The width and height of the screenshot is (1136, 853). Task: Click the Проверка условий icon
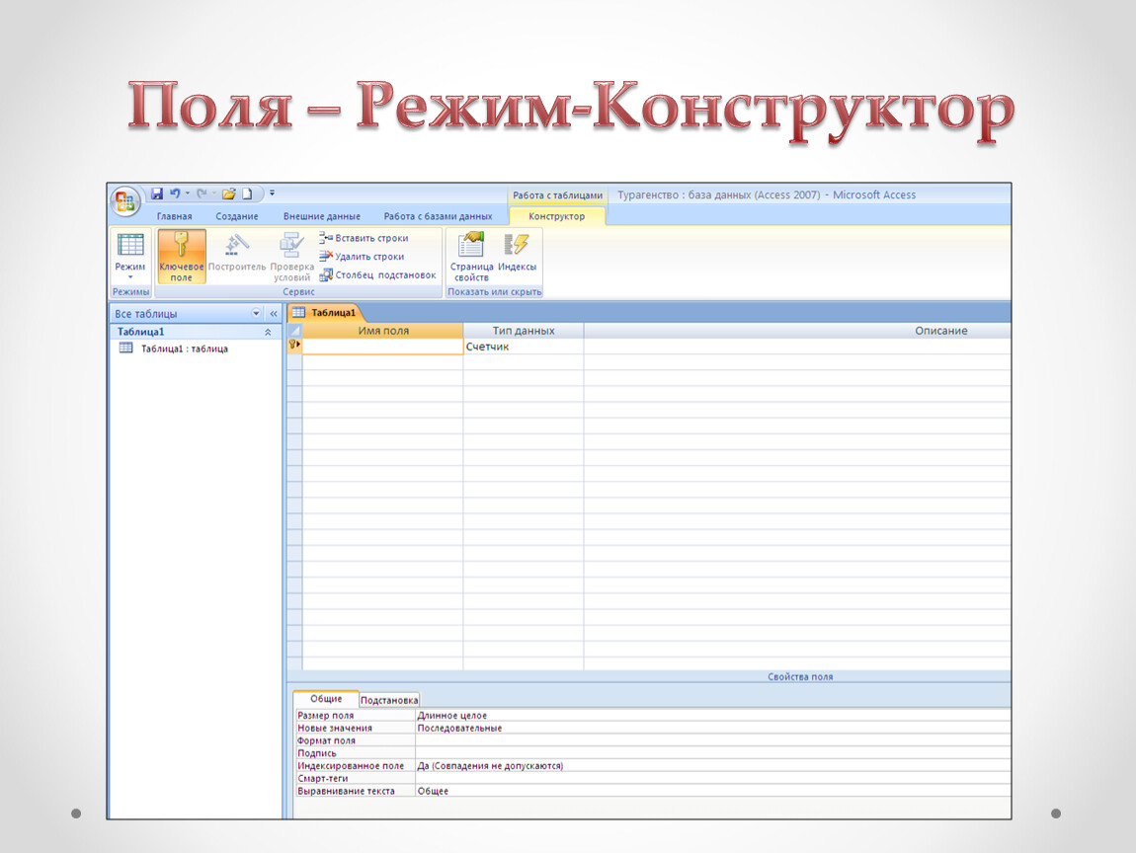pos(292,246)
